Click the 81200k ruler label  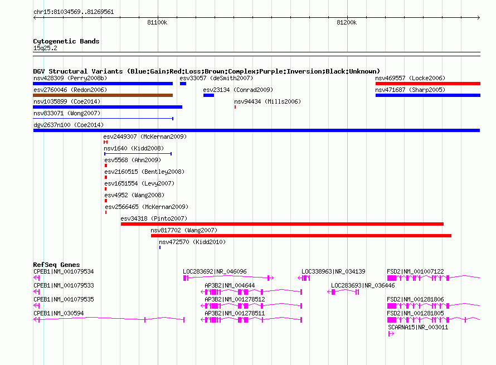pos(347,22)
